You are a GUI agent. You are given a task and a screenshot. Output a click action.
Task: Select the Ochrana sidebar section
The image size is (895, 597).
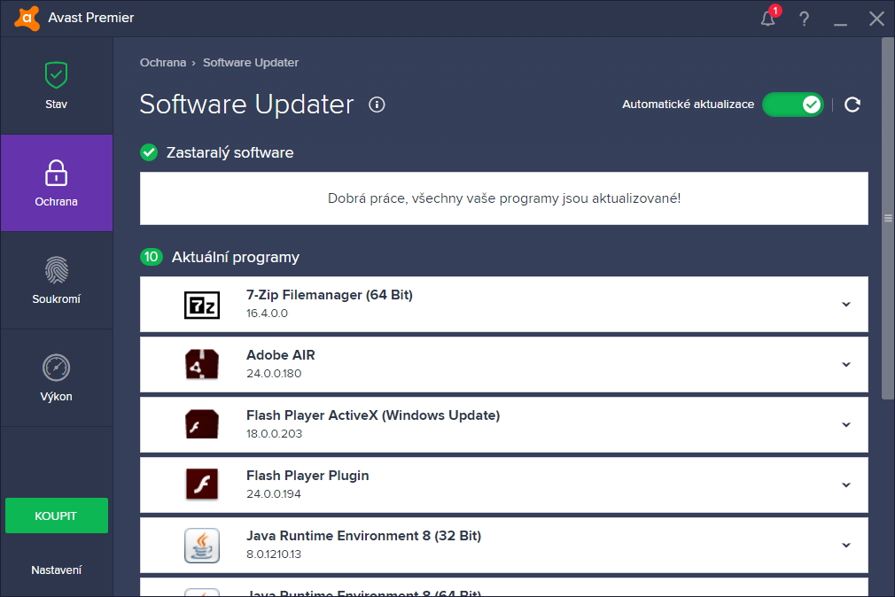pos(57,183)
